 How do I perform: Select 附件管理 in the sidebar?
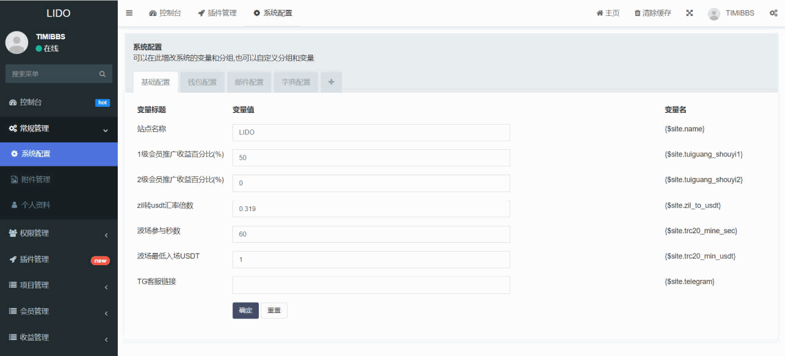tap(37, 179)
